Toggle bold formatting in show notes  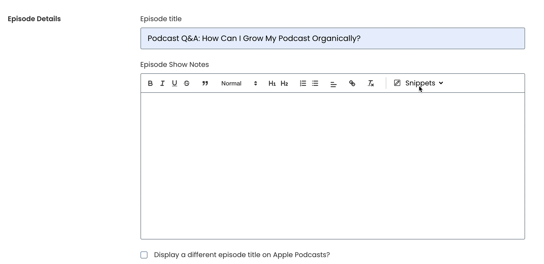150,83
